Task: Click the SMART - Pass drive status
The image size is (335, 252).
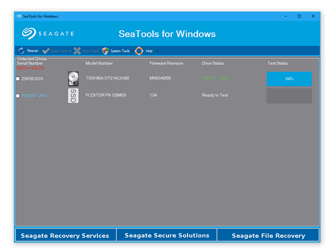Action: tap(215, 78)
